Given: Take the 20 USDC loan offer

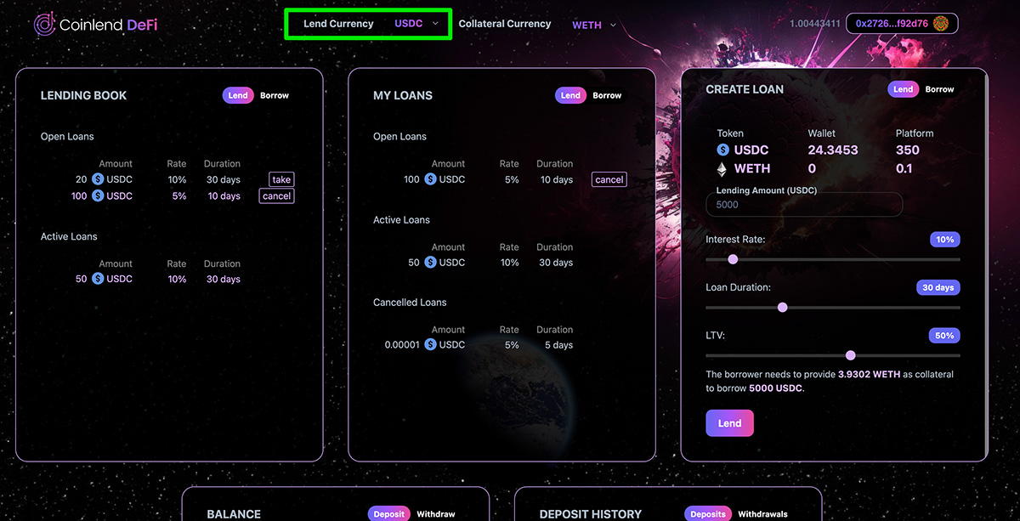Looking at the screenshot, I should (281, 179).
